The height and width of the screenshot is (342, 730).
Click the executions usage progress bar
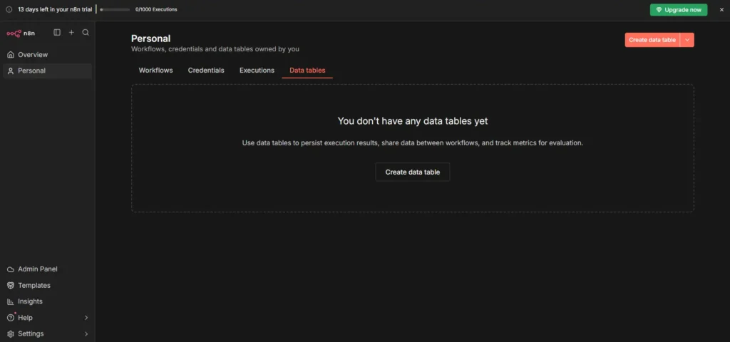point(115,9)
